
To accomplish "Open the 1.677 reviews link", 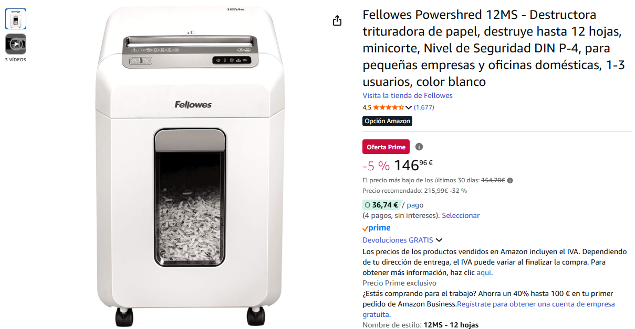I will [x=424, y=107].
